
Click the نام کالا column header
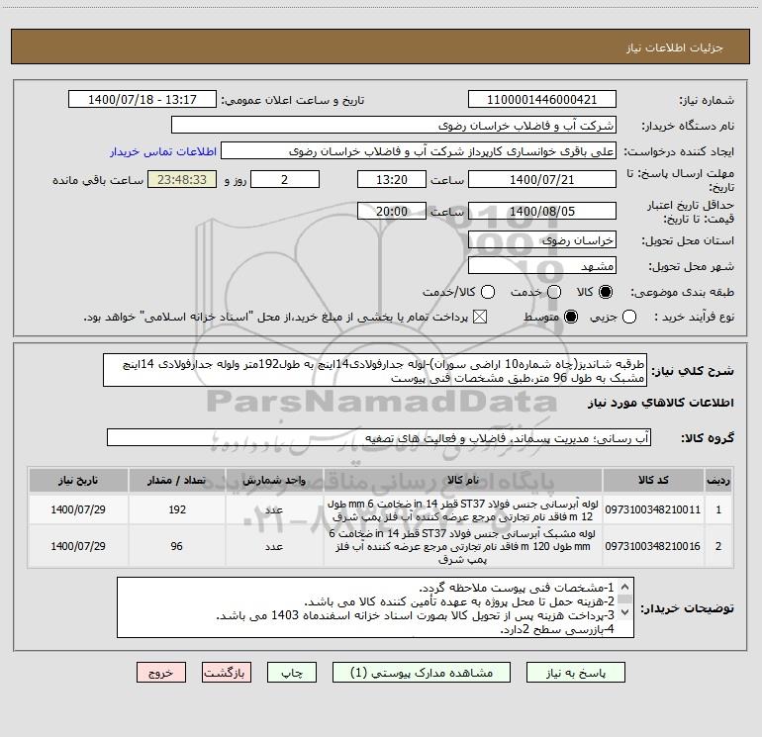pos(463,480)
